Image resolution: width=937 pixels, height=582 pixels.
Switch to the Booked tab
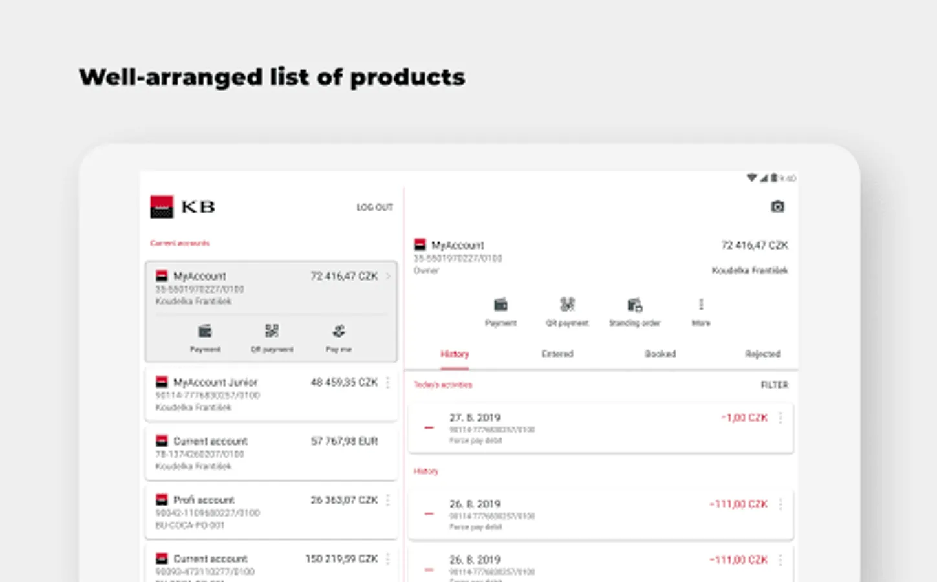pos(660,354)
